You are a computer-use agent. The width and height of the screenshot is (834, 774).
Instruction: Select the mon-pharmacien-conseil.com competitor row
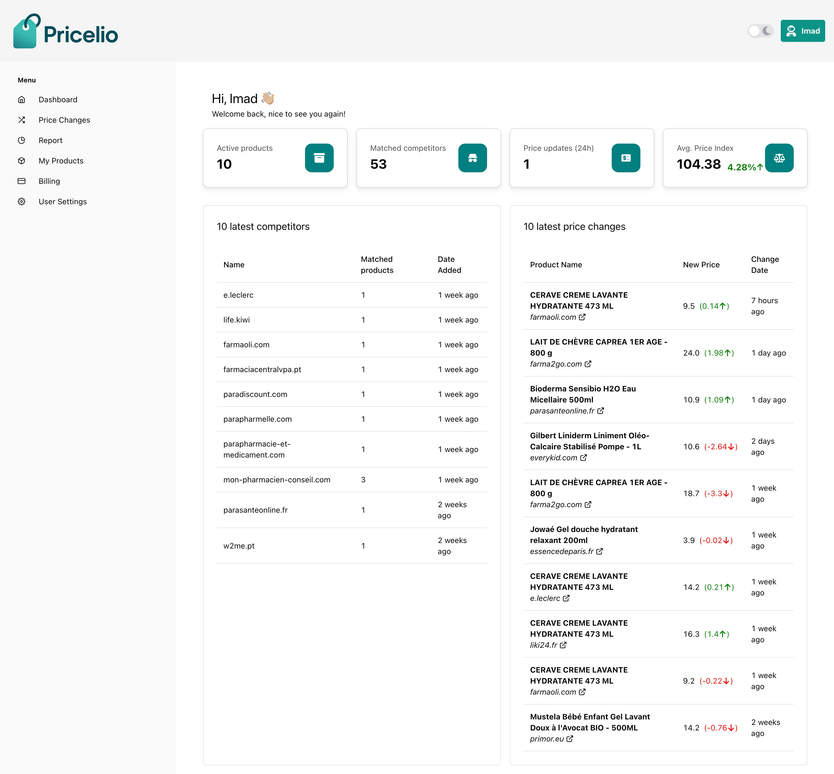(277, 480)
